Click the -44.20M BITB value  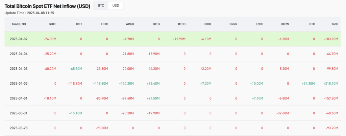pyautogui.click(x=153, y=69)
